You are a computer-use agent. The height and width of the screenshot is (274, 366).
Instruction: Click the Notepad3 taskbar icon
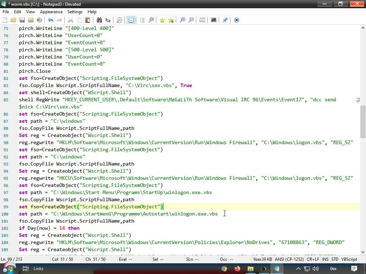(277, 269)
